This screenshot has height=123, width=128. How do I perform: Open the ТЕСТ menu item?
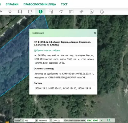pos(64,4)
